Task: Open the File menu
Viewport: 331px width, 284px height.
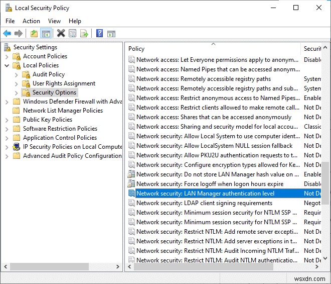Action: coord(10,21)
